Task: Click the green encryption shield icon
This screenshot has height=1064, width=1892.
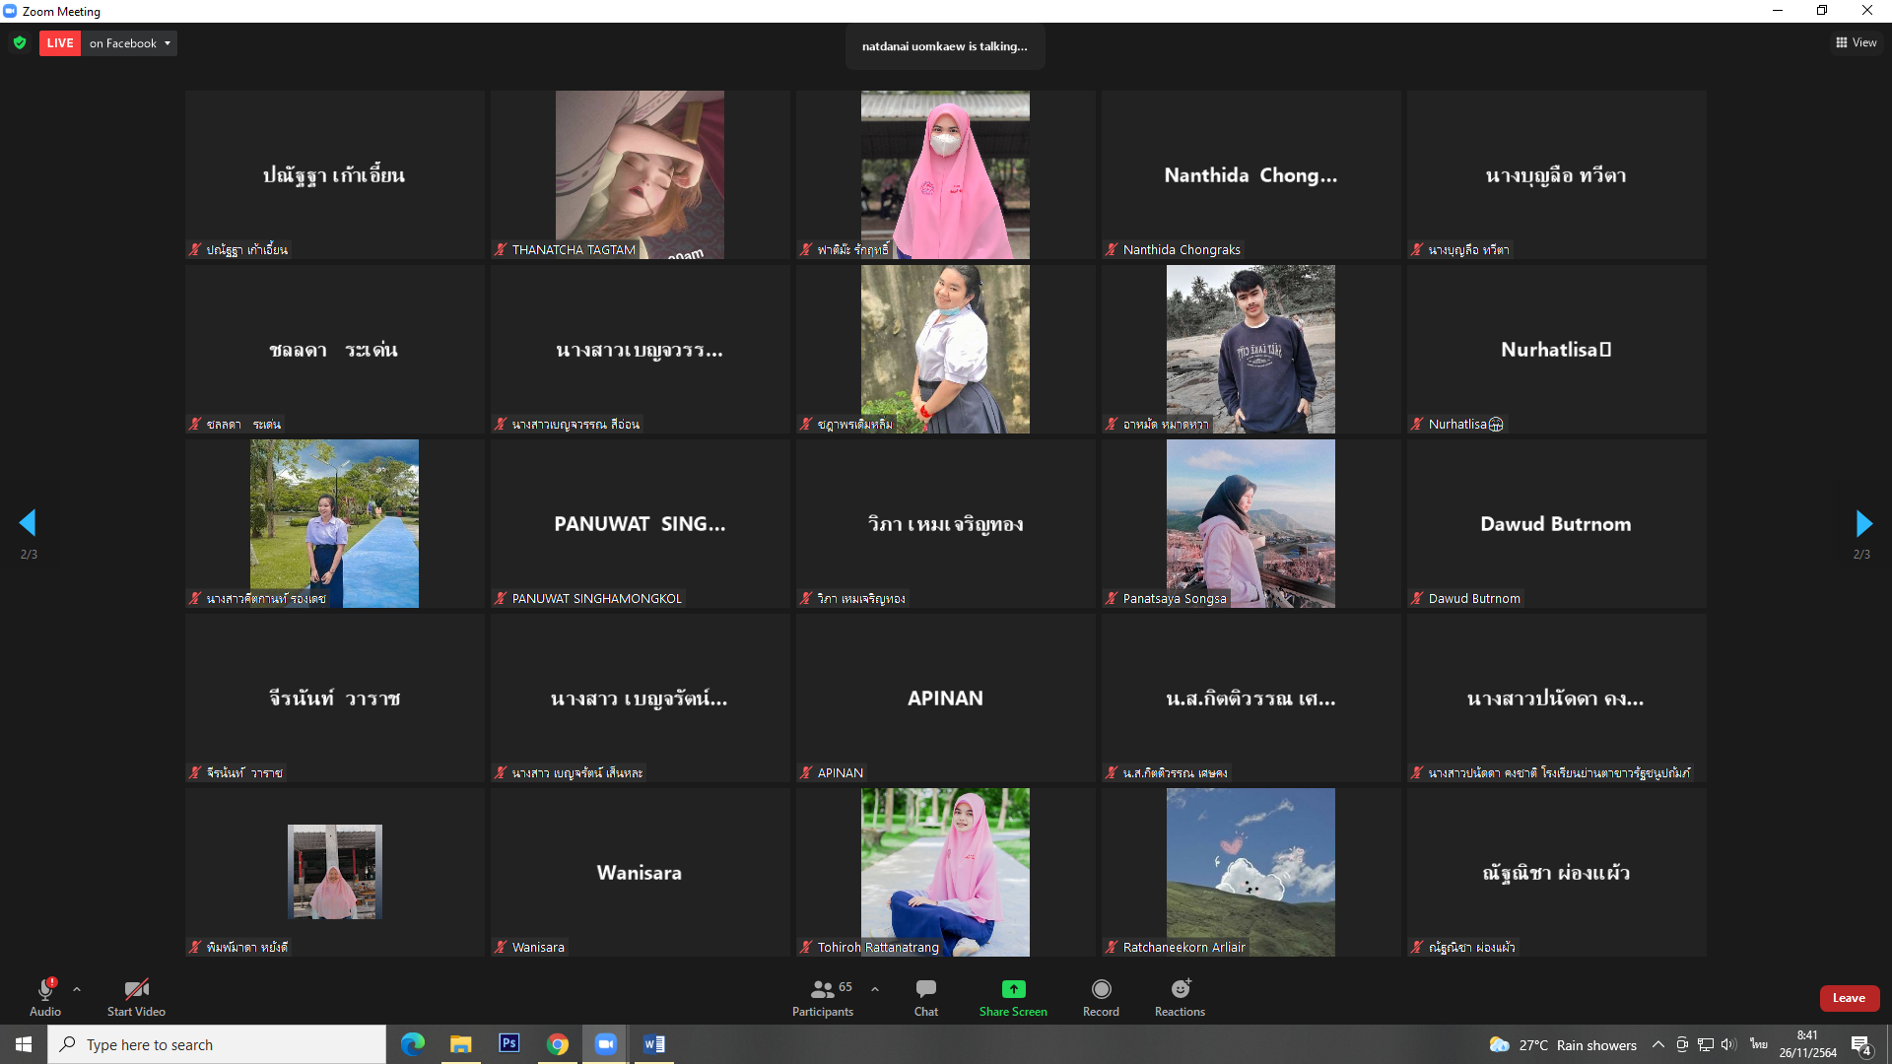Action: [x=20, y=43]
